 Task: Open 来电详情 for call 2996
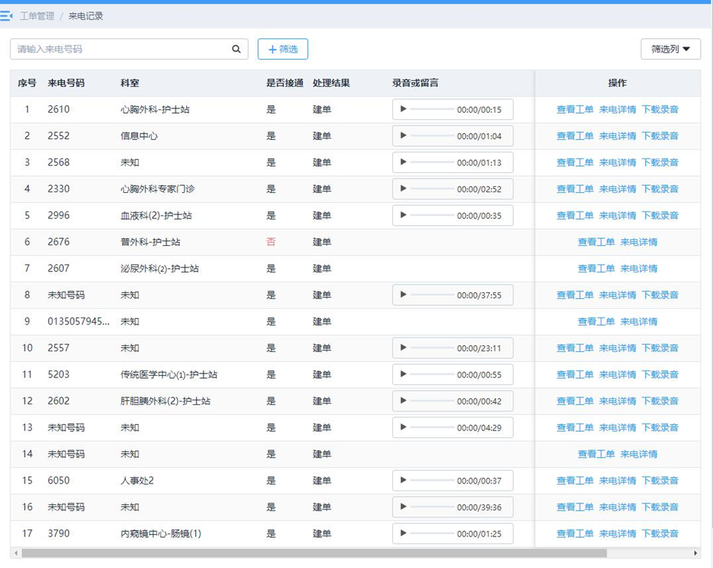point(618,215)
